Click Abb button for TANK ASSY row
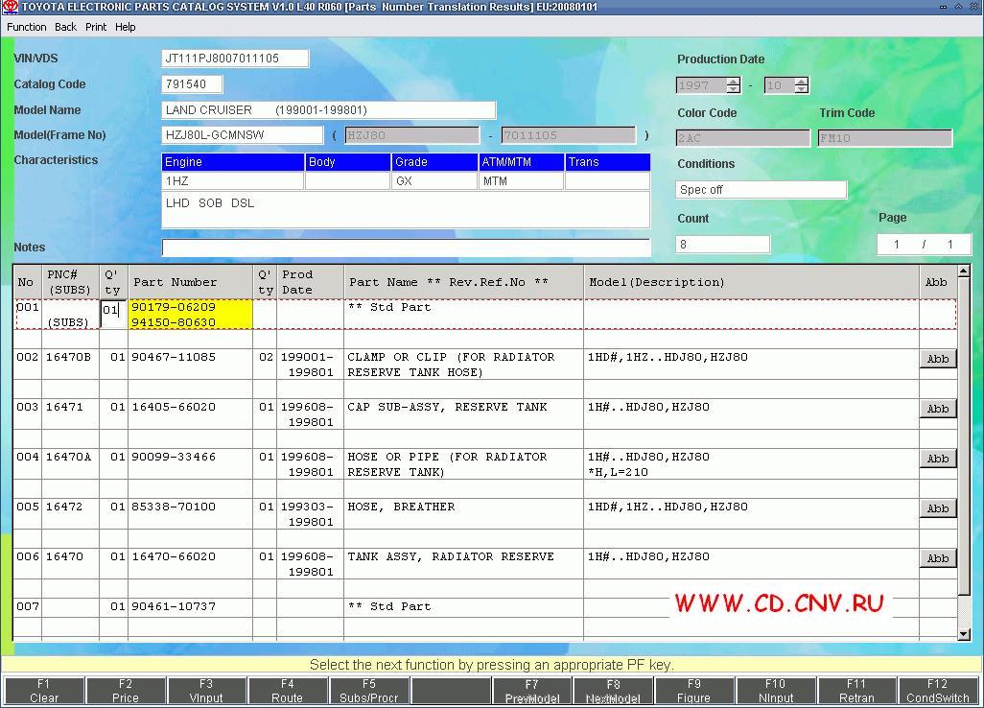This screenshot has height=708, width=984. (938, 558)
